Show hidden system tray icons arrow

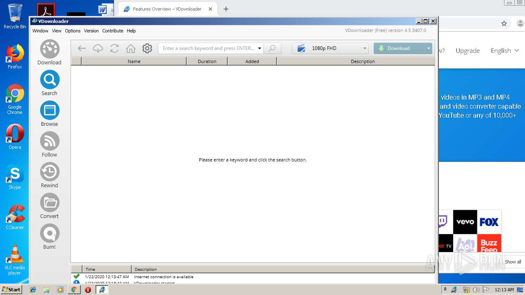point(445,290)
